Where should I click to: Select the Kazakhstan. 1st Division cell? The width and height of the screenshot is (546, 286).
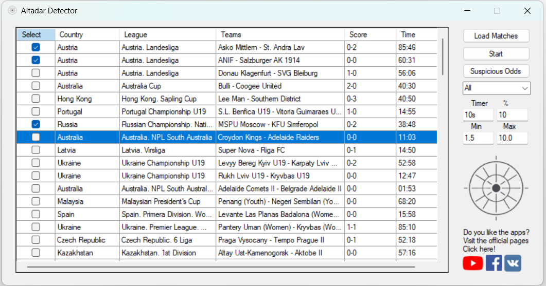coord(167,253)
